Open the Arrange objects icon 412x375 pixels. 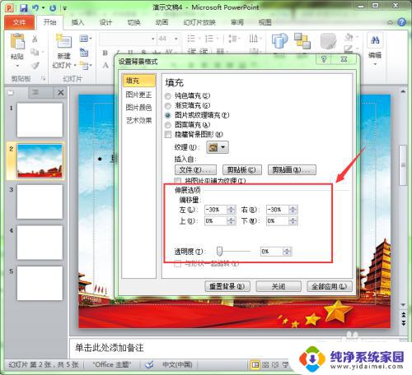point(302,41)
